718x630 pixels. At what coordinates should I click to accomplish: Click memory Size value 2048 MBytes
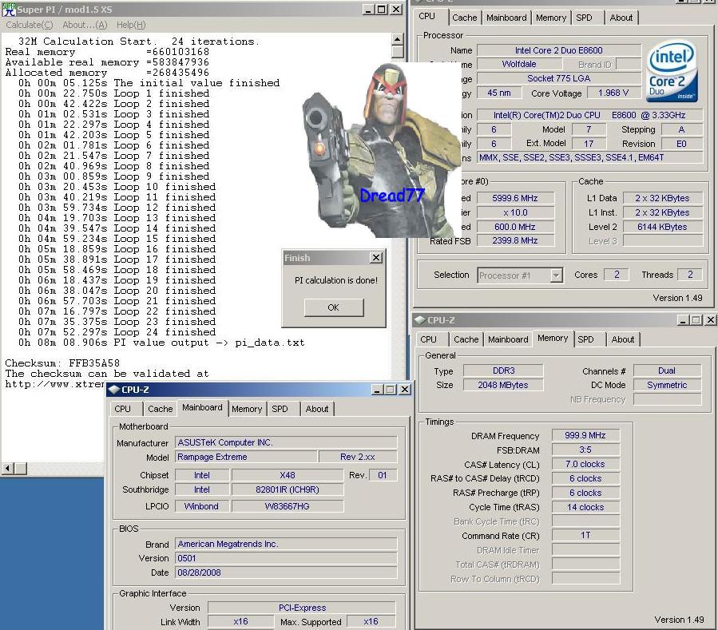pyautogui.click(x=504, y=385)
